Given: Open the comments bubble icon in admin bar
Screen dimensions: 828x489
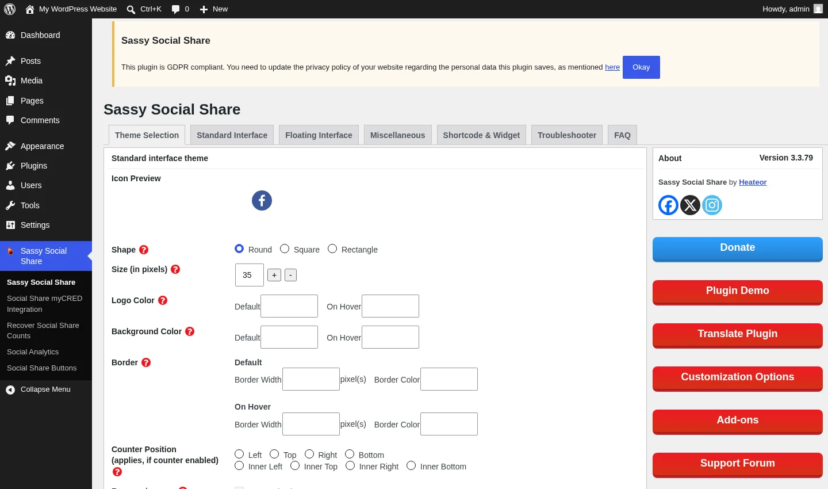Looking at the screenshot, I should point(176,9).
